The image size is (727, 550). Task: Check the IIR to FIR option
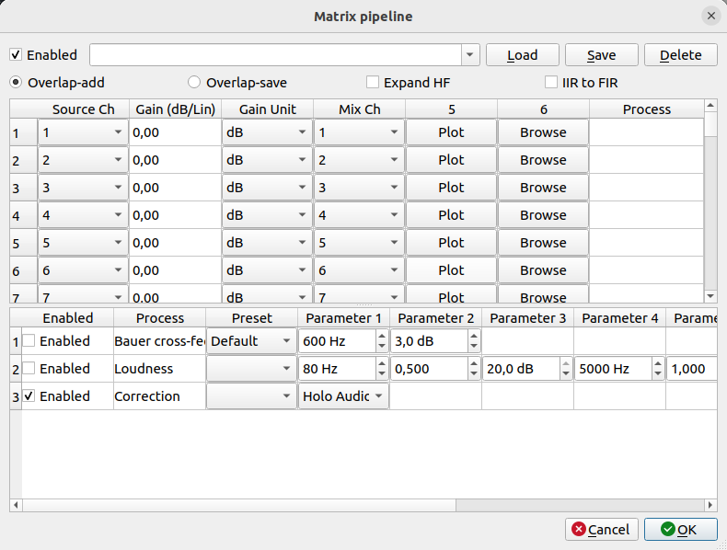pyautogui.click(x=551, y=83)
